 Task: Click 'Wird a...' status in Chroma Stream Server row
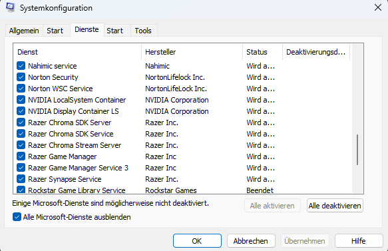click(261, 145)
